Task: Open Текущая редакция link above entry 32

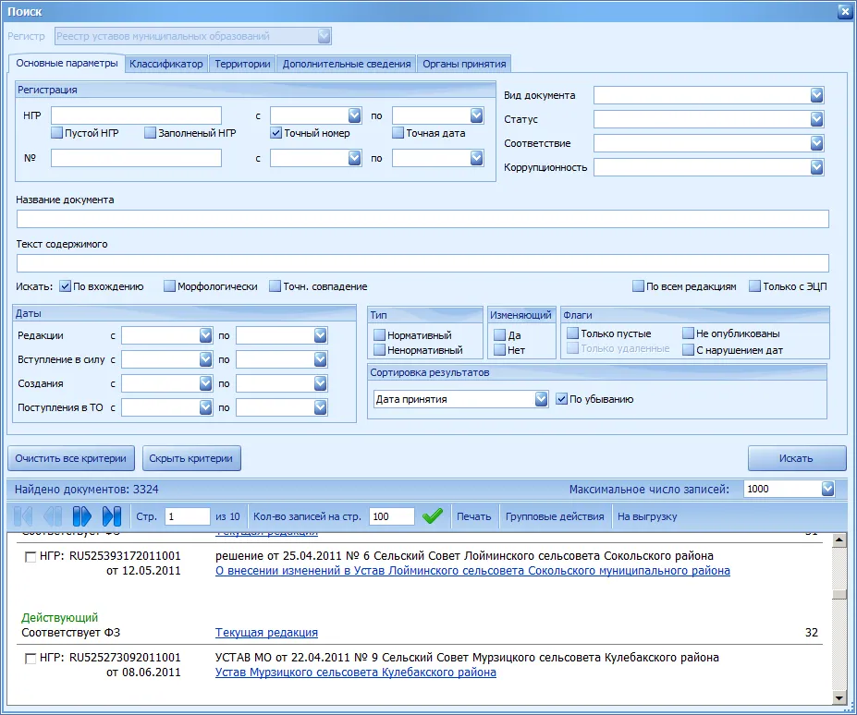Action: pos(267,633)
